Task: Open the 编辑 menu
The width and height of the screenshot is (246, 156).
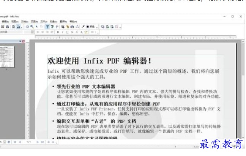Action: (5, 22)
